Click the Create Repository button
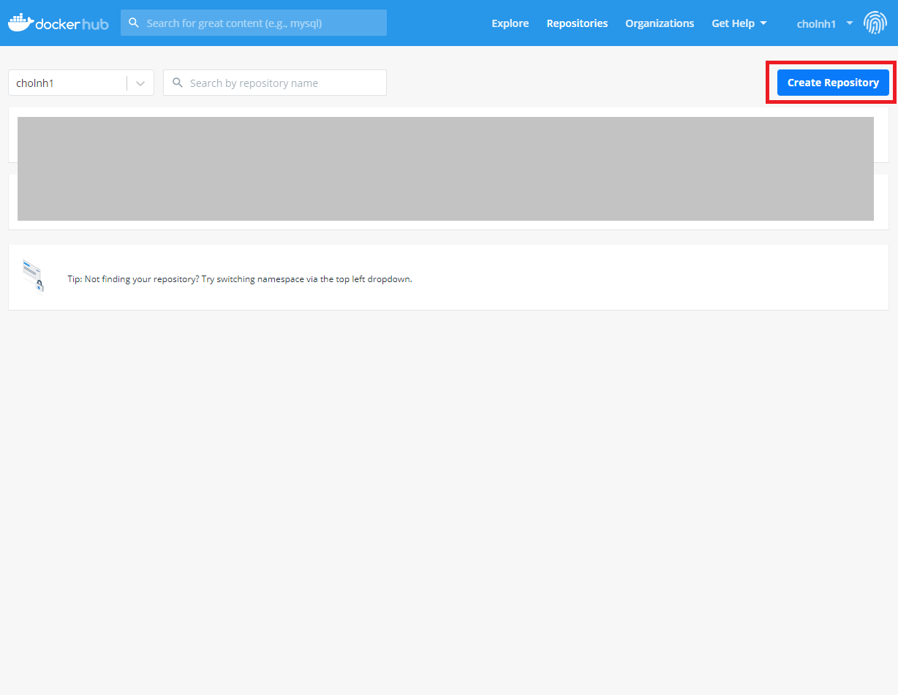 tap(833, 83)
